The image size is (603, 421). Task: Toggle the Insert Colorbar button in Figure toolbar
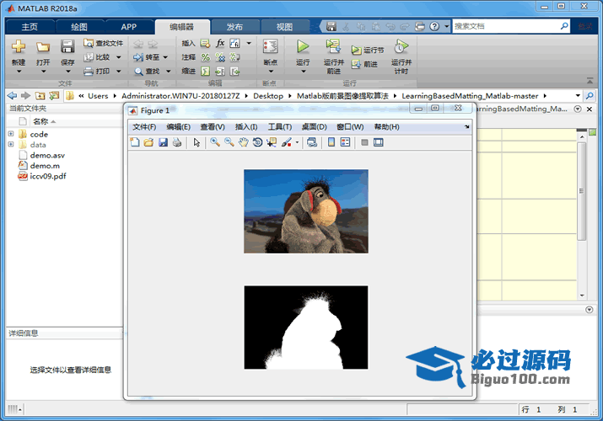331,142
